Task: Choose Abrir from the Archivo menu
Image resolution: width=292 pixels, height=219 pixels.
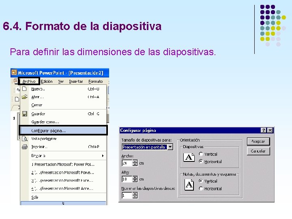Action: point(63,97)
